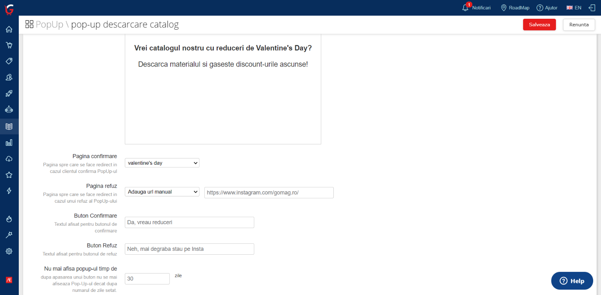The width and height of the screenshot is (601, 295).
Task: Open the shopping cart orders icon
Action: pos(9,45)
